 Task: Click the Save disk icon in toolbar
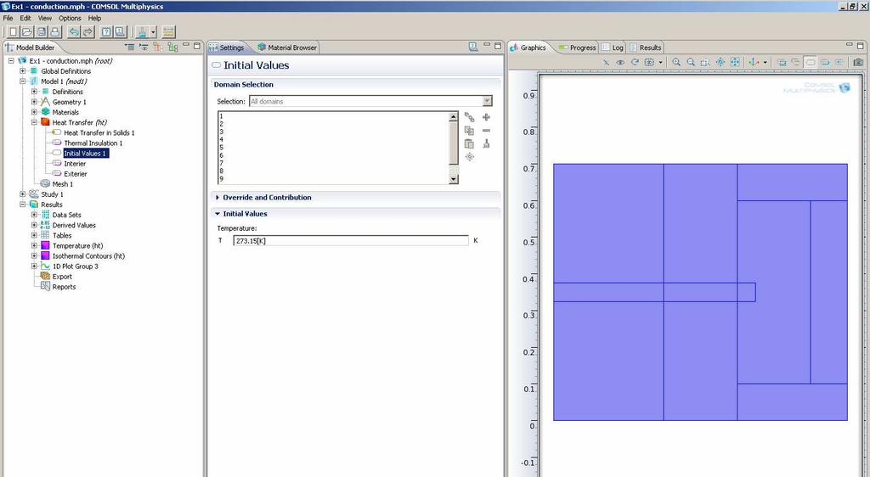tap(42, 32)
